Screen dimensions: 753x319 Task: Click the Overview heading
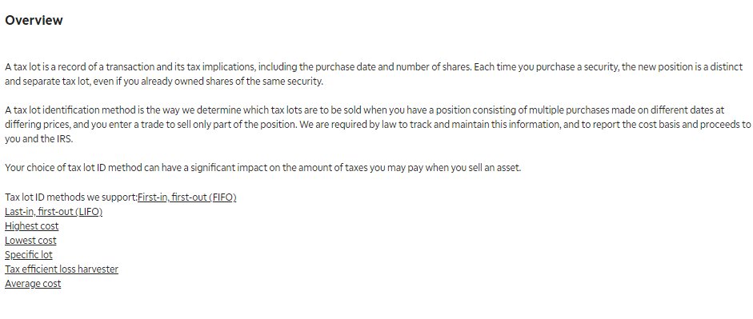pos(34,20)
